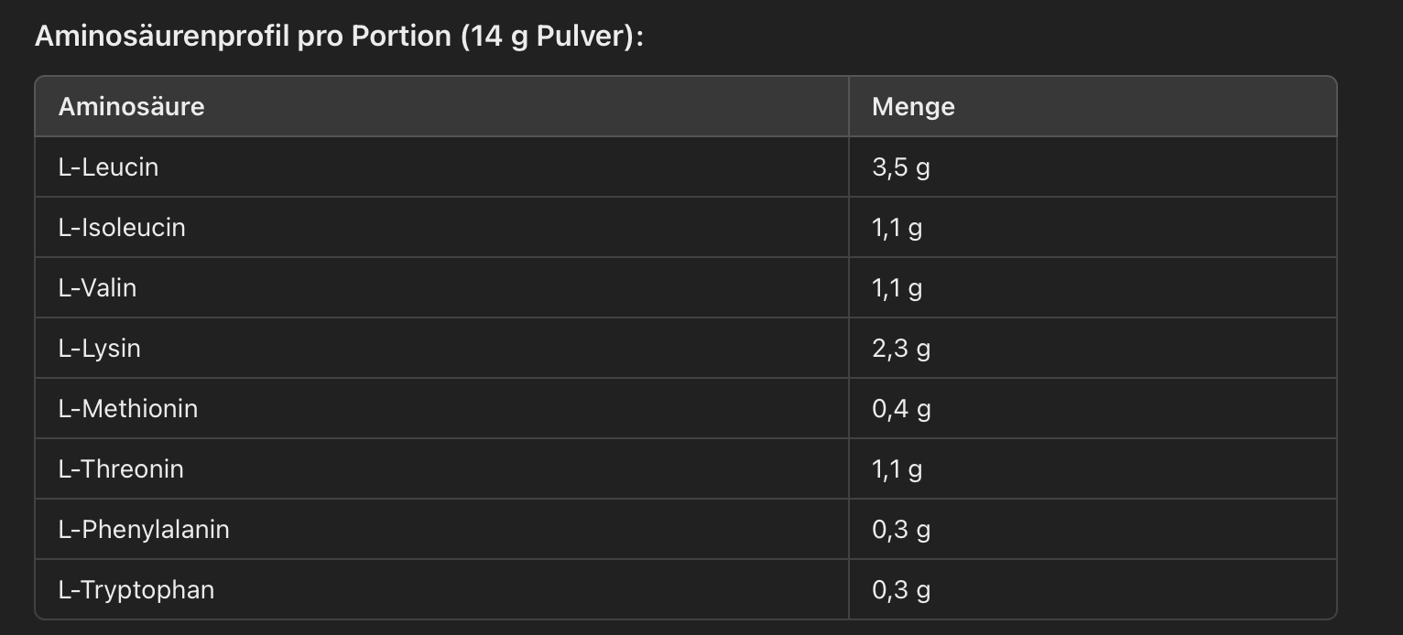The width and height of the screenshot is (1403, 635).
Task: Click the L-Tryptophan row label
Action: click(136, 590)
